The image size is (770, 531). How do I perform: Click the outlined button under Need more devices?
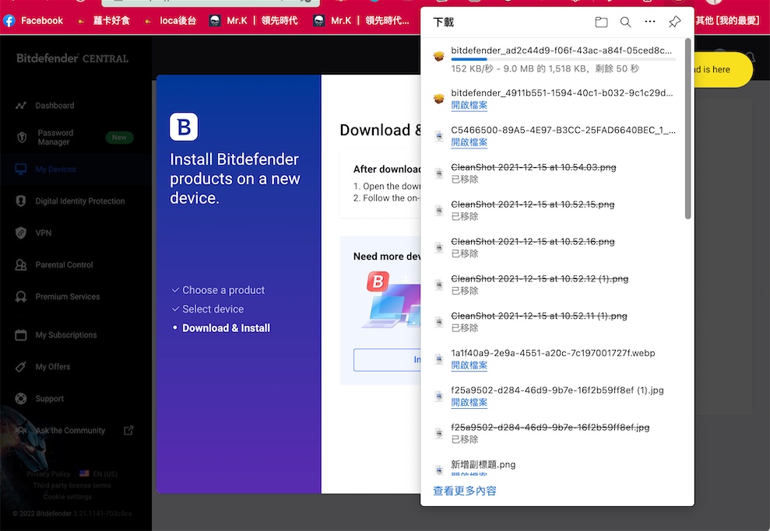(x=388, y=360)
